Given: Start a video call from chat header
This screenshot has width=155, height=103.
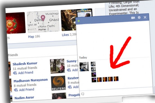Looking at the screenshot, I should (x=133, y=18).
